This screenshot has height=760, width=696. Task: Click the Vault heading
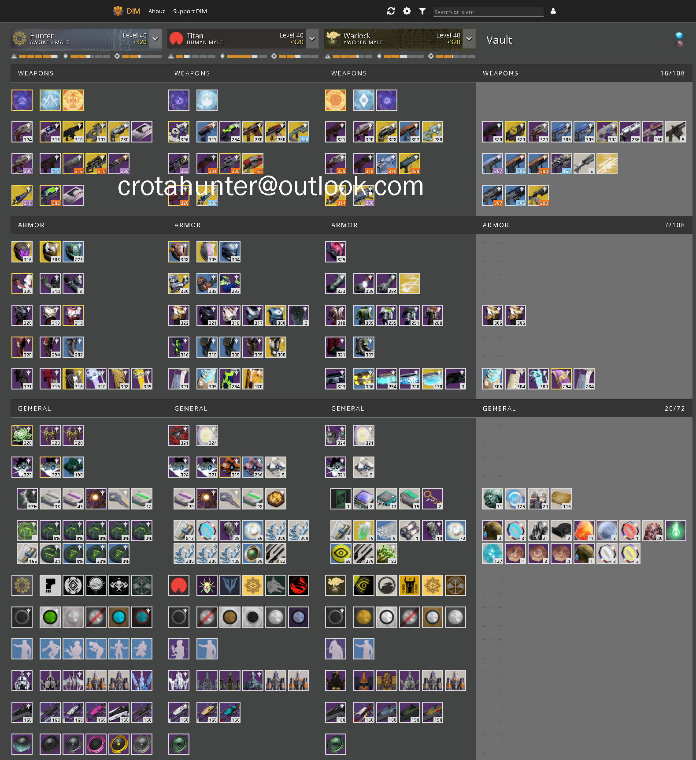(x=499, y=40)
